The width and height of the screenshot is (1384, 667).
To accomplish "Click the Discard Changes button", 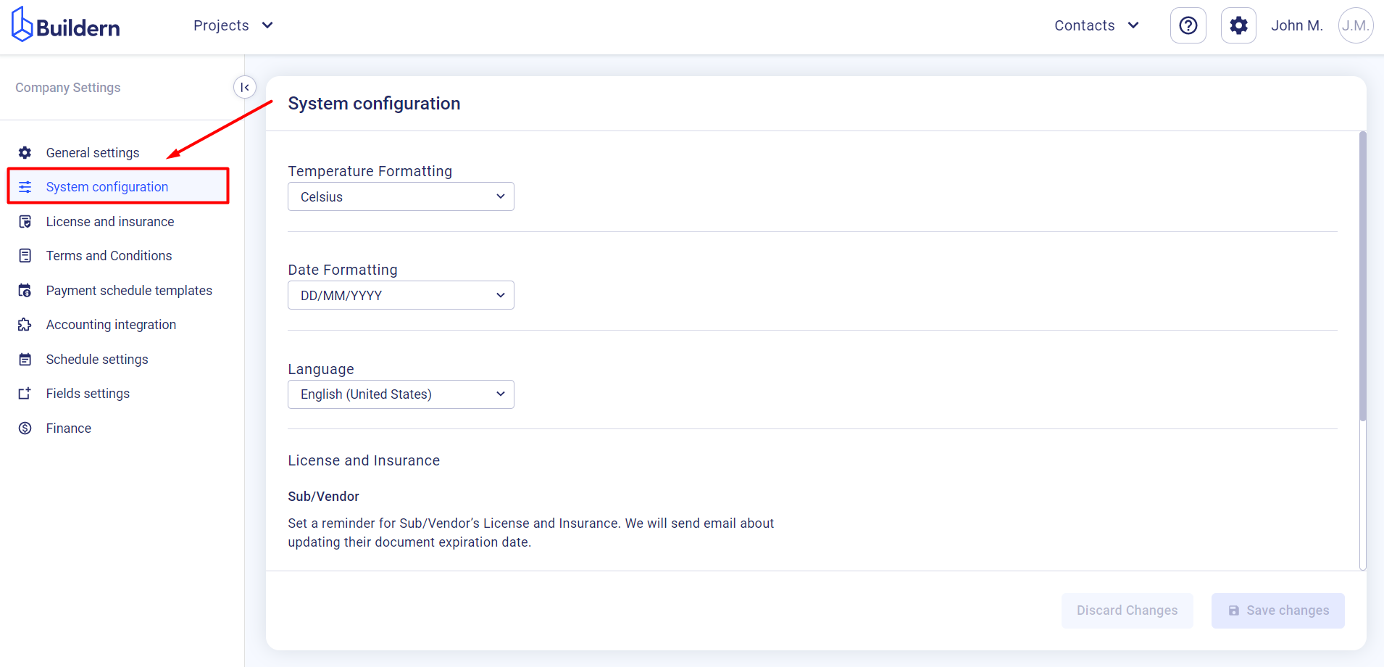I will pos(1127,610).
